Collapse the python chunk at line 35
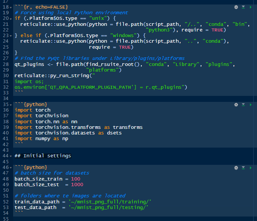 pyautogui.click(x=11, y=104)
